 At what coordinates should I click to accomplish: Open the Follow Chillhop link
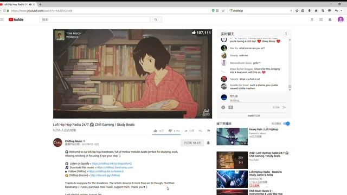click(x=106, y=171)
